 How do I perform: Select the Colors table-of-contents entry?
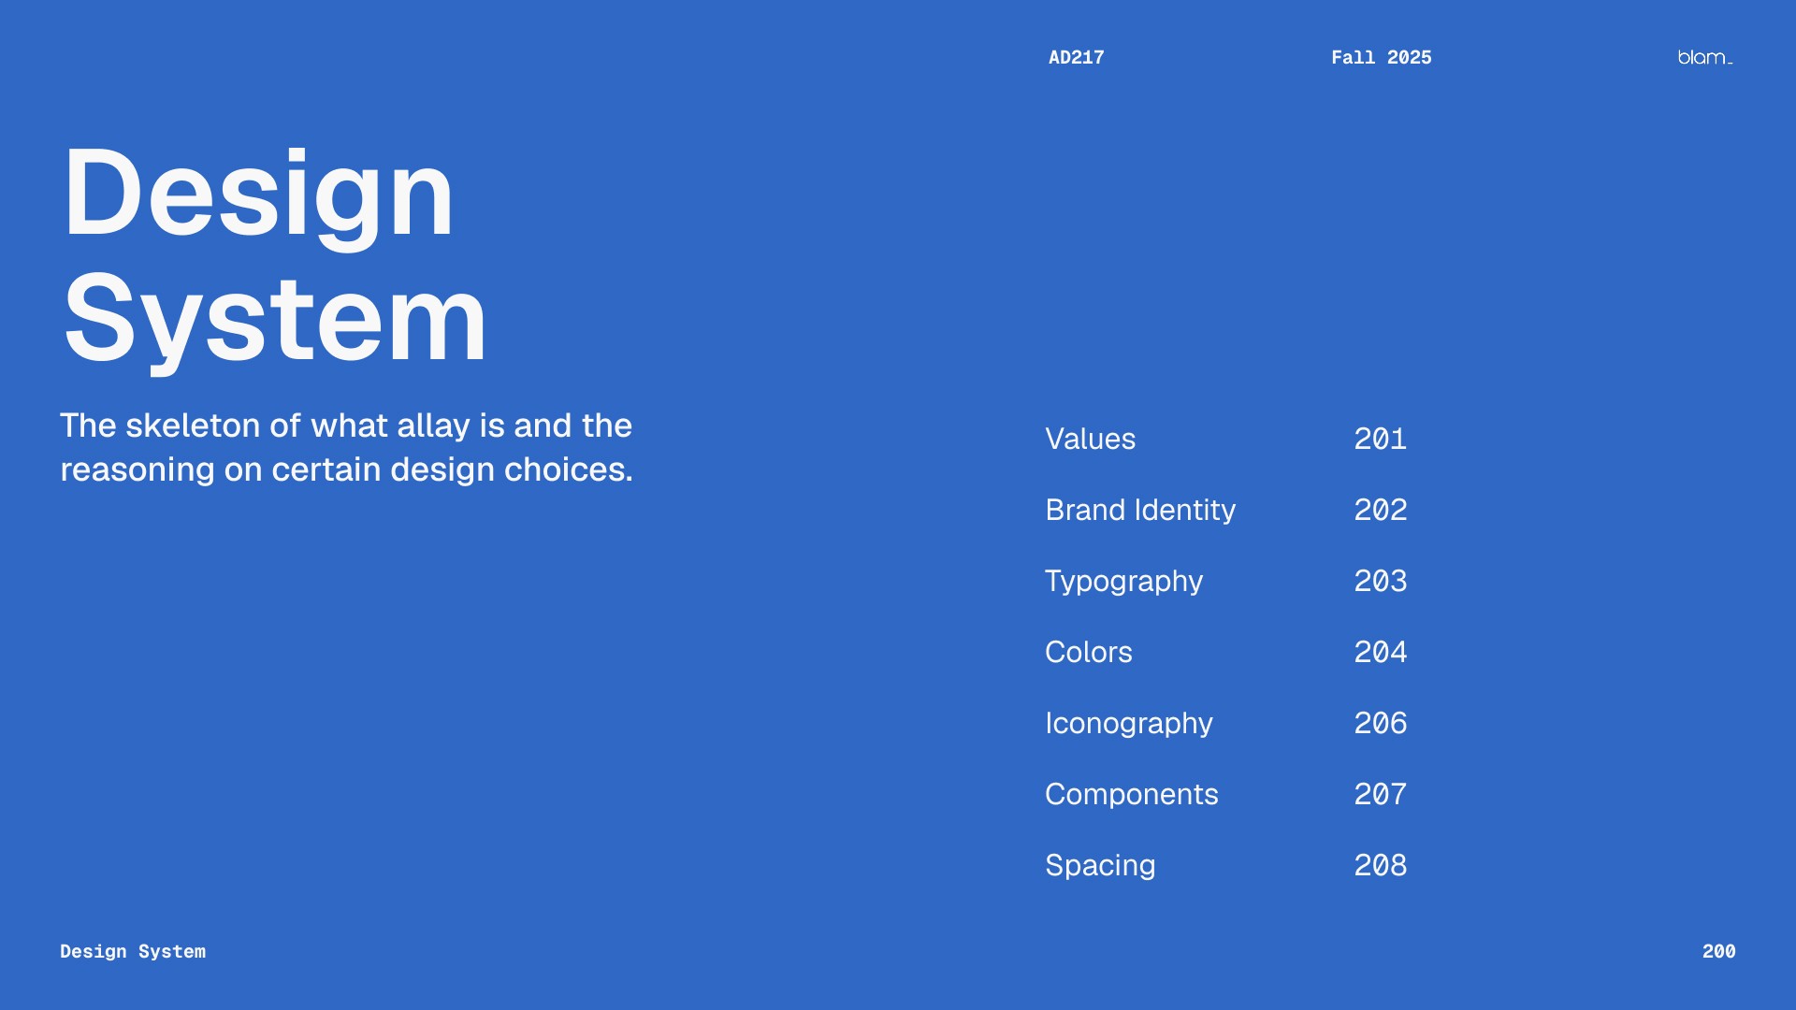pyautogui.click(x=1088, y=652)
